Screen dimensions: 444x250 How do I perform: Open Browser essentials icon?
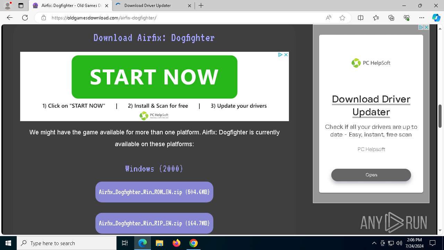407,18
